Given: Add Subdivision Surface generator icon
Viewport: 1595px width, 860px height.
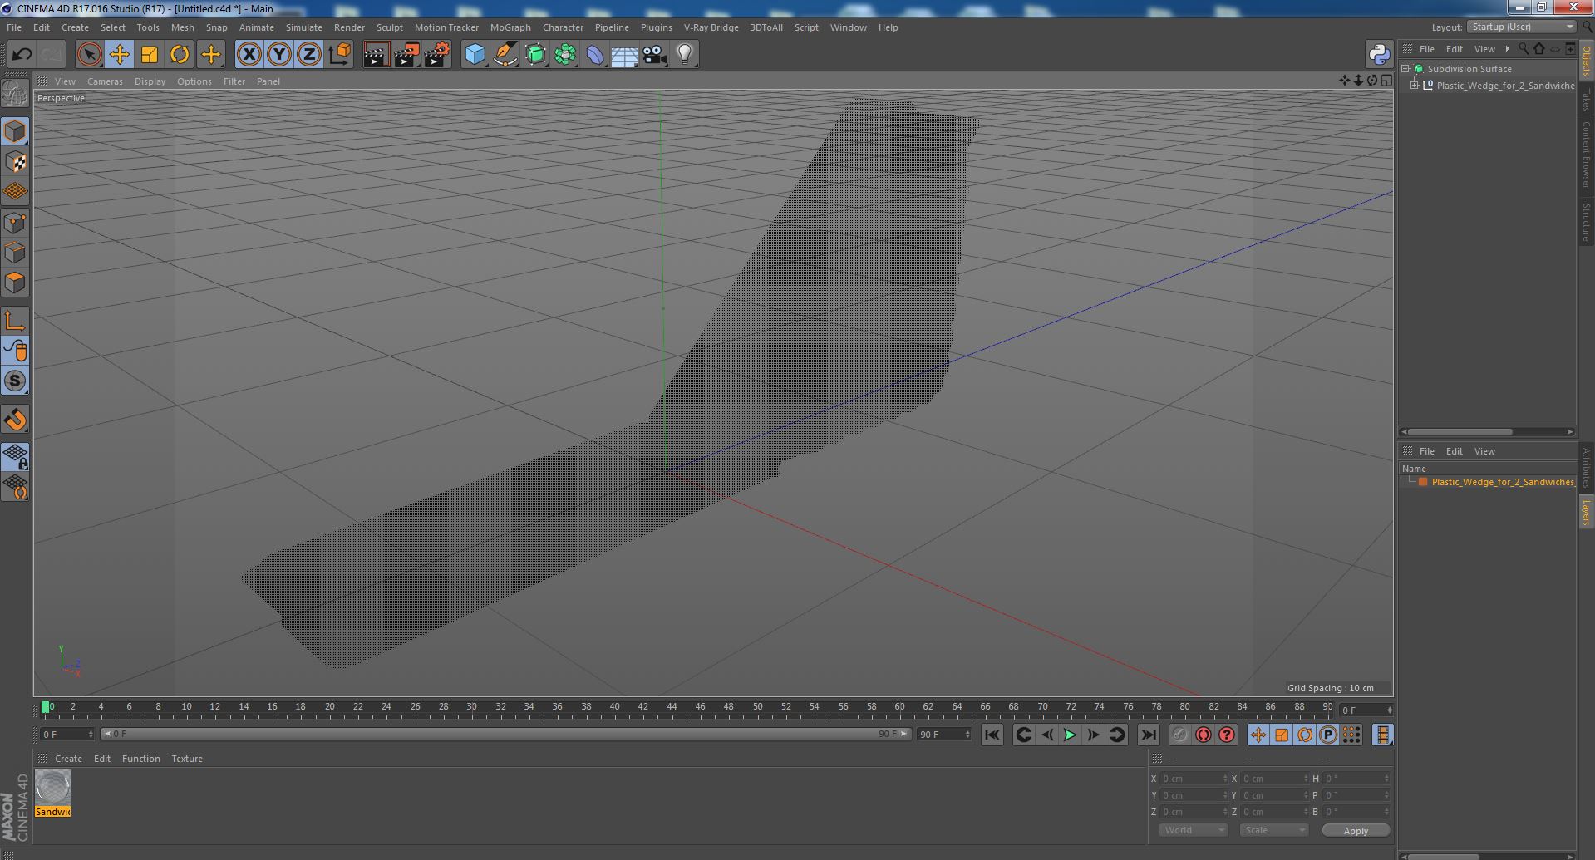Looking at the screenshot, I should 535,55.
